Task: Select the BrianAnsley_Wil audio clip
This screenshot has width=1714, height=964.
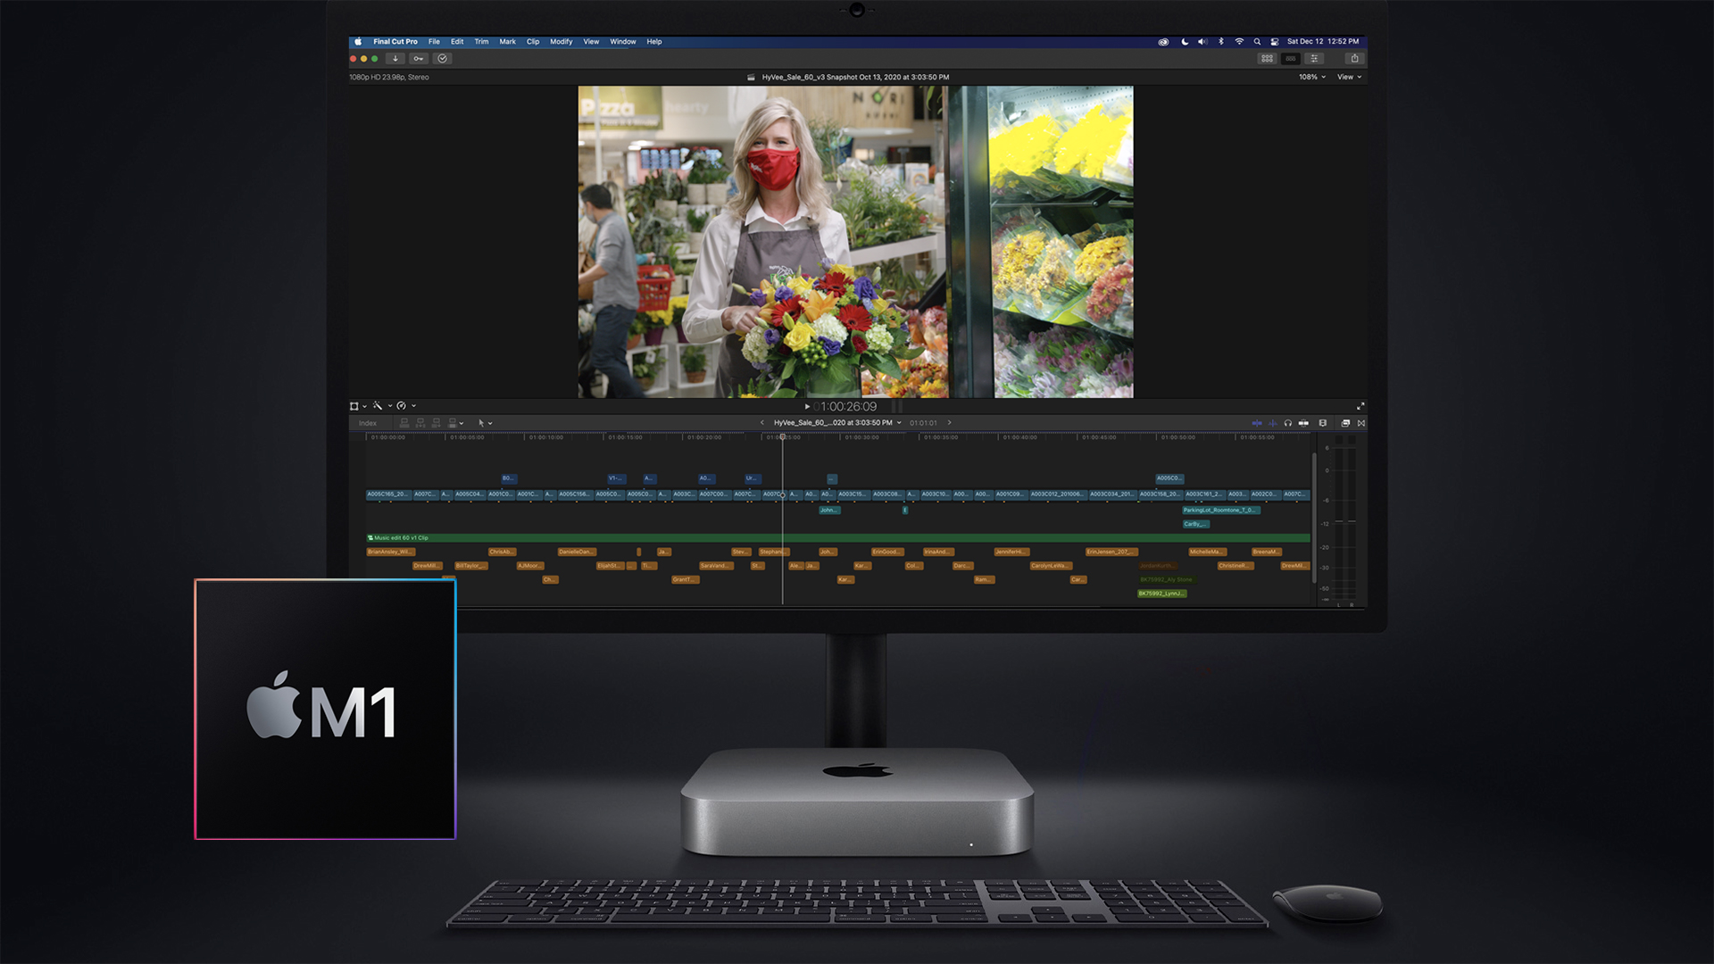Action: [x=390, y=552]
